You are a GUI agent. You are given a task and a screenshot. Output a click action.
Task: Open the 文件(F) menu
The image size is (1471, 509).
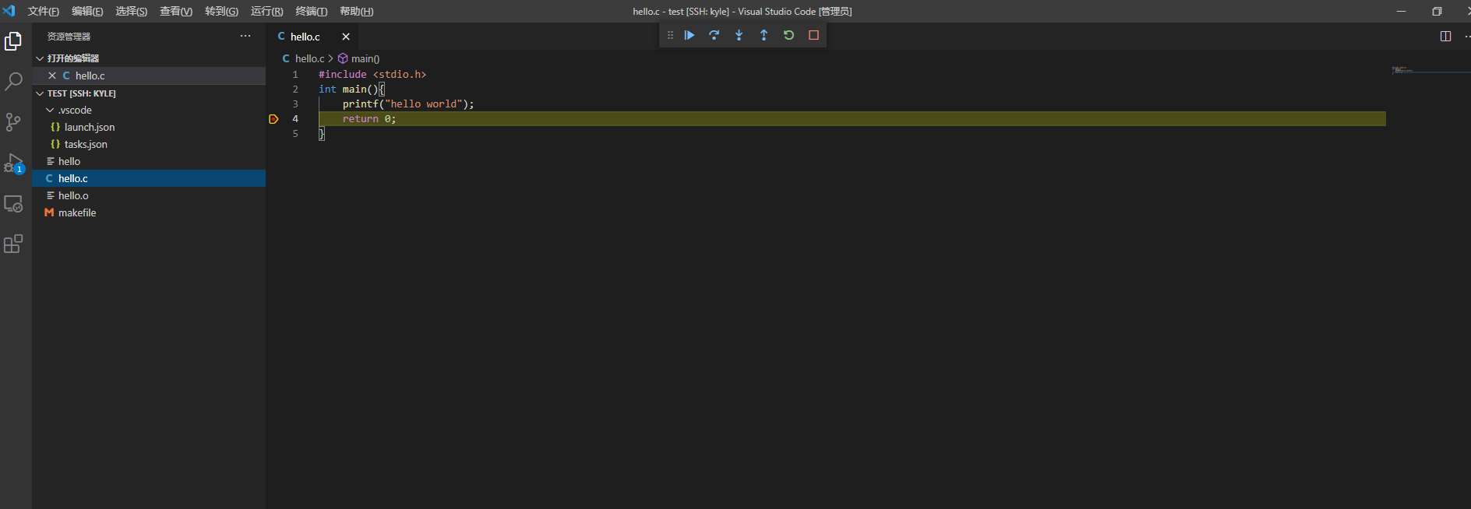[x=43, y=11]
